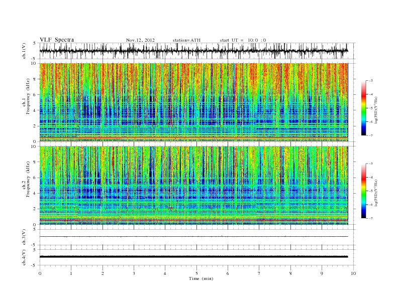Click the ch.1 color bar legend
This screenshot has height=307, width=398.
[363, 108]
